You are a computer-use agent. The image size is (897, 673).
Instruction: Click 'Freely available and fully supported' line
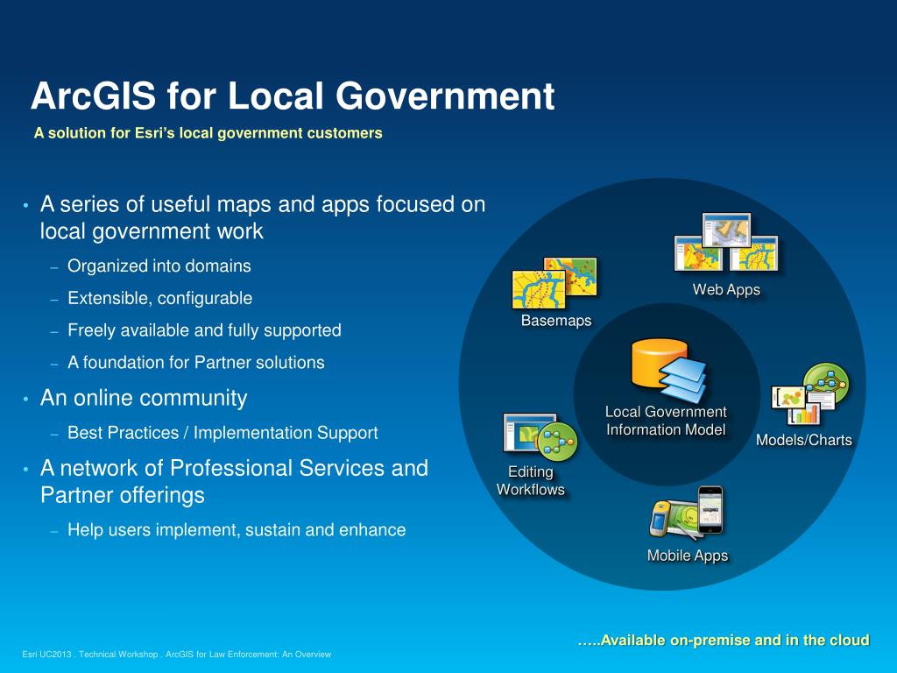tap(204, 330)
